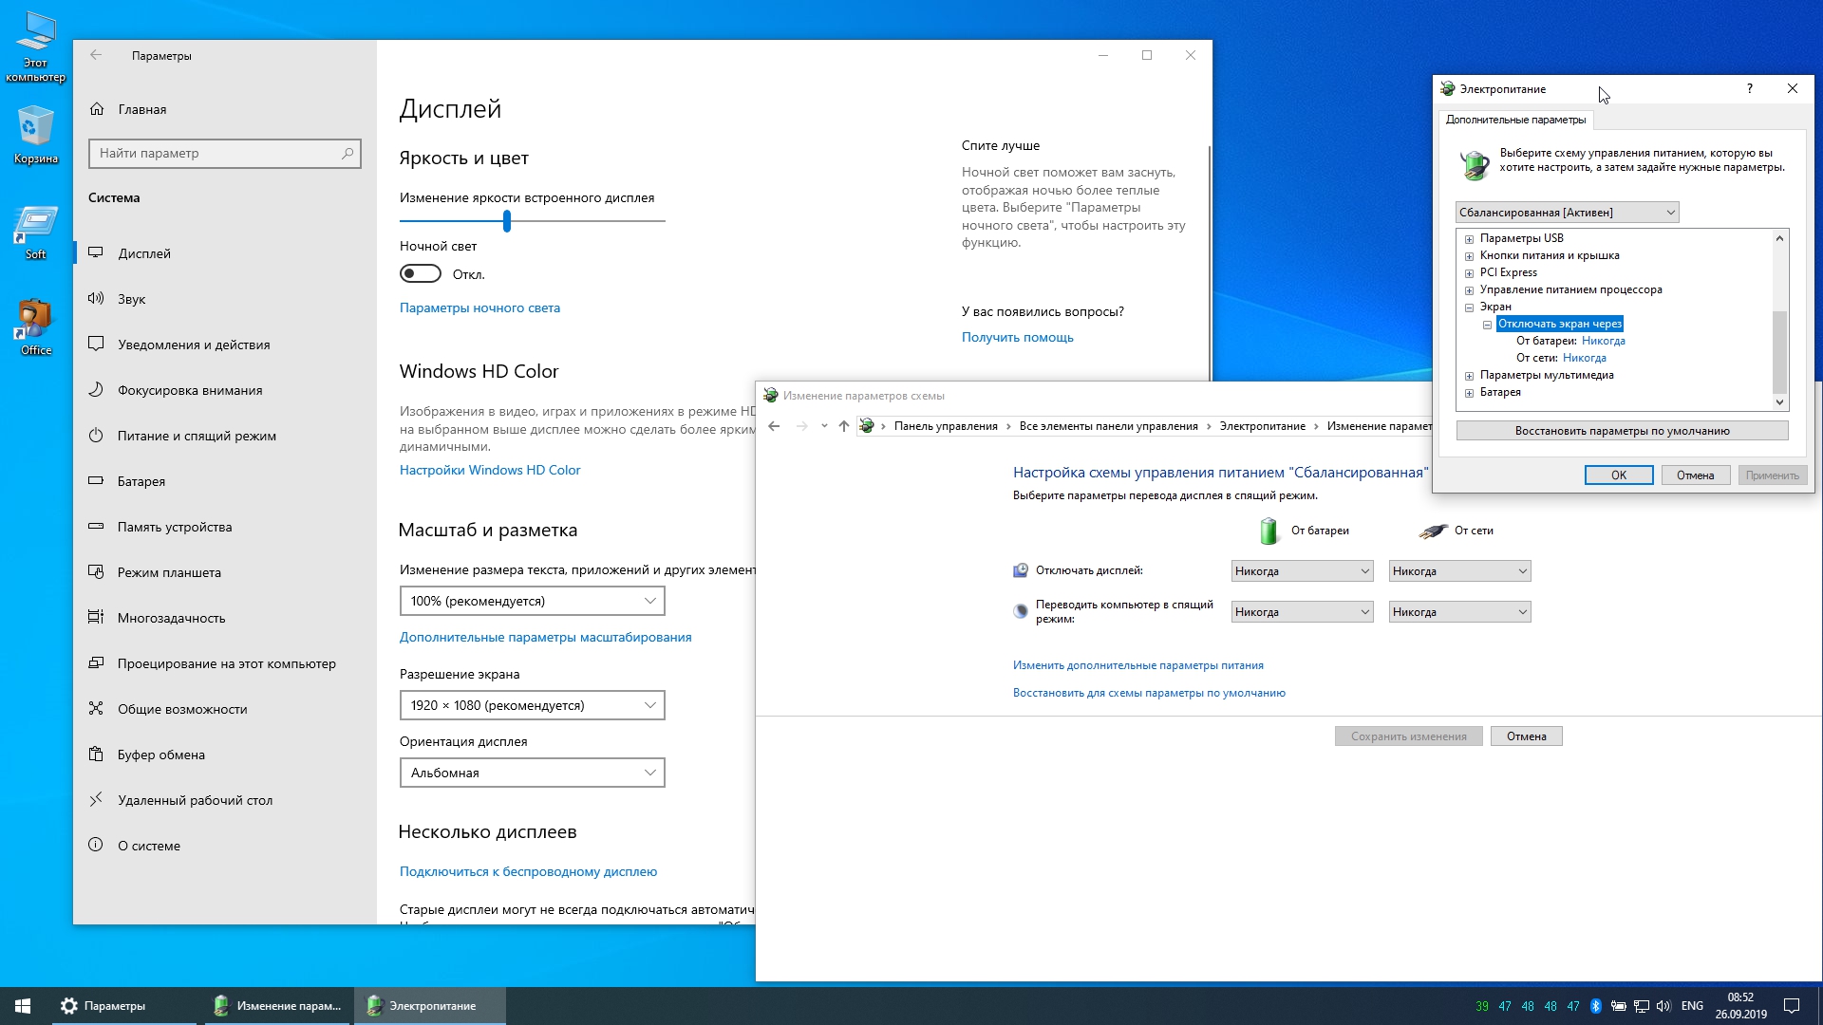Collapse the Screen tree node
Image resolution: width=1823 pixels, height=1025 pixels.
[1469, 307]
